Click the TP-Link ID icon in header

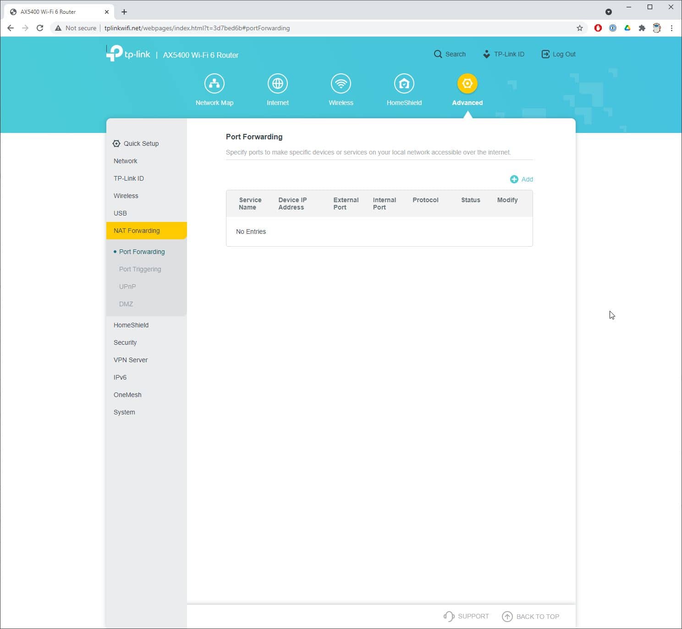(x=486, y=54)
